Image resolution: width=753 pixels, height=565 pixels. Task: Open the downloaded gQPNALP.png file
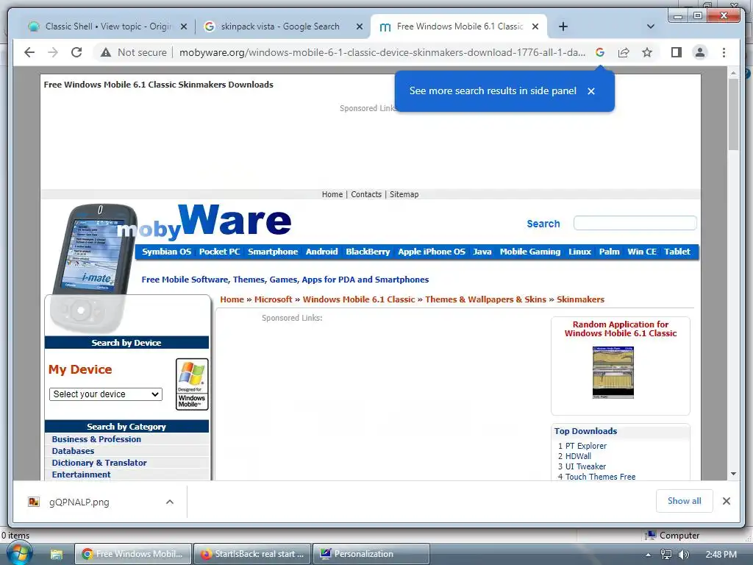point(79,502)
